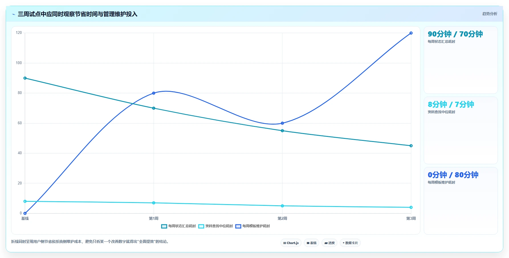Toggle 每周状态汇总耗时 legend swatch
The height and width of the screenshot is (258, 509).
164,226
